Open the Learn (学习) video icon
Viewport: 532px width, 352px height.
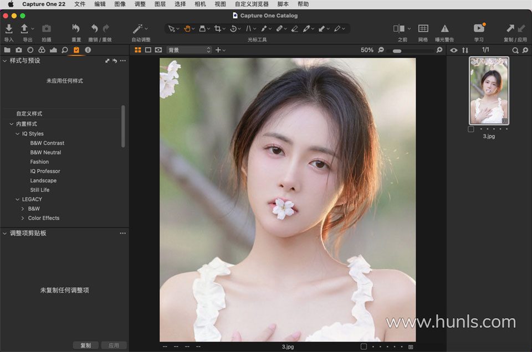coord(478,29)
